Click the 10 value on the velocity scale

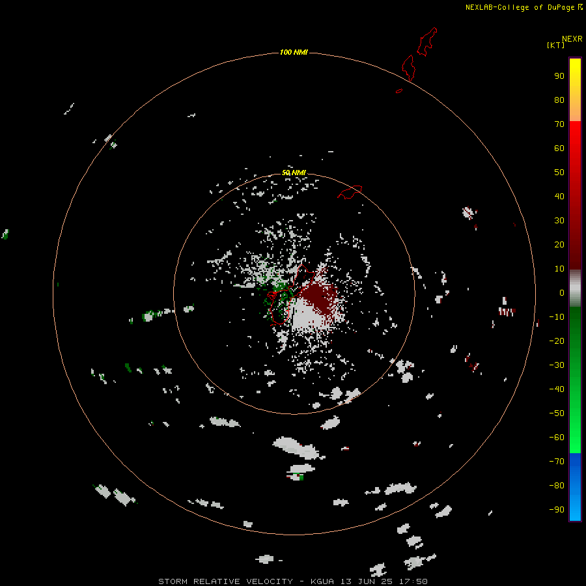pyautogui.click(x=559, y=269)
